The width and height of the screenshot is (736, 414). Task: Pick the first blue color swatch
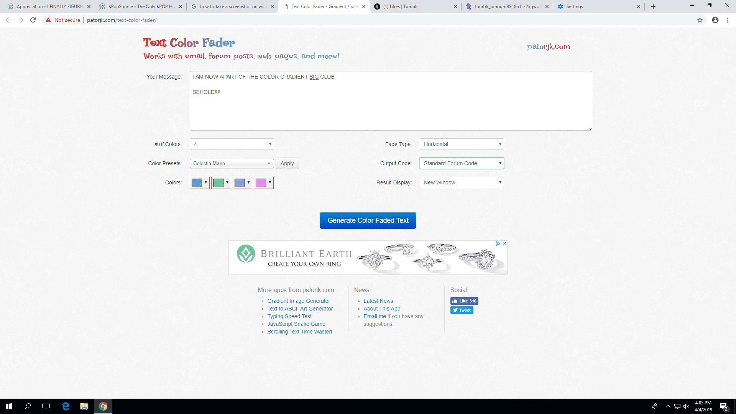click(199, 183)
